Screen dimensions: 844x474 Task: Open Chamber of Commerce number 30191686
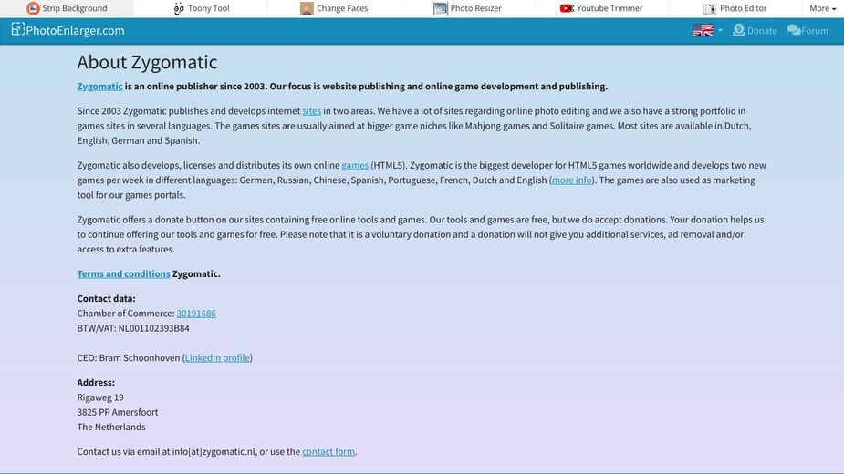coord(196,314)
